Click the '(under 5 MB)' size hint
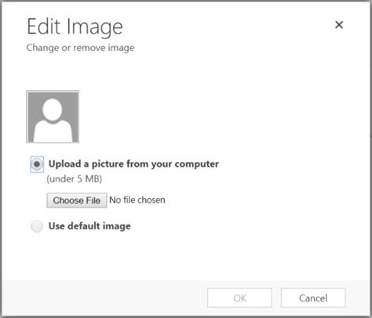The image size is (372, 318). click(x=75, y=179)
